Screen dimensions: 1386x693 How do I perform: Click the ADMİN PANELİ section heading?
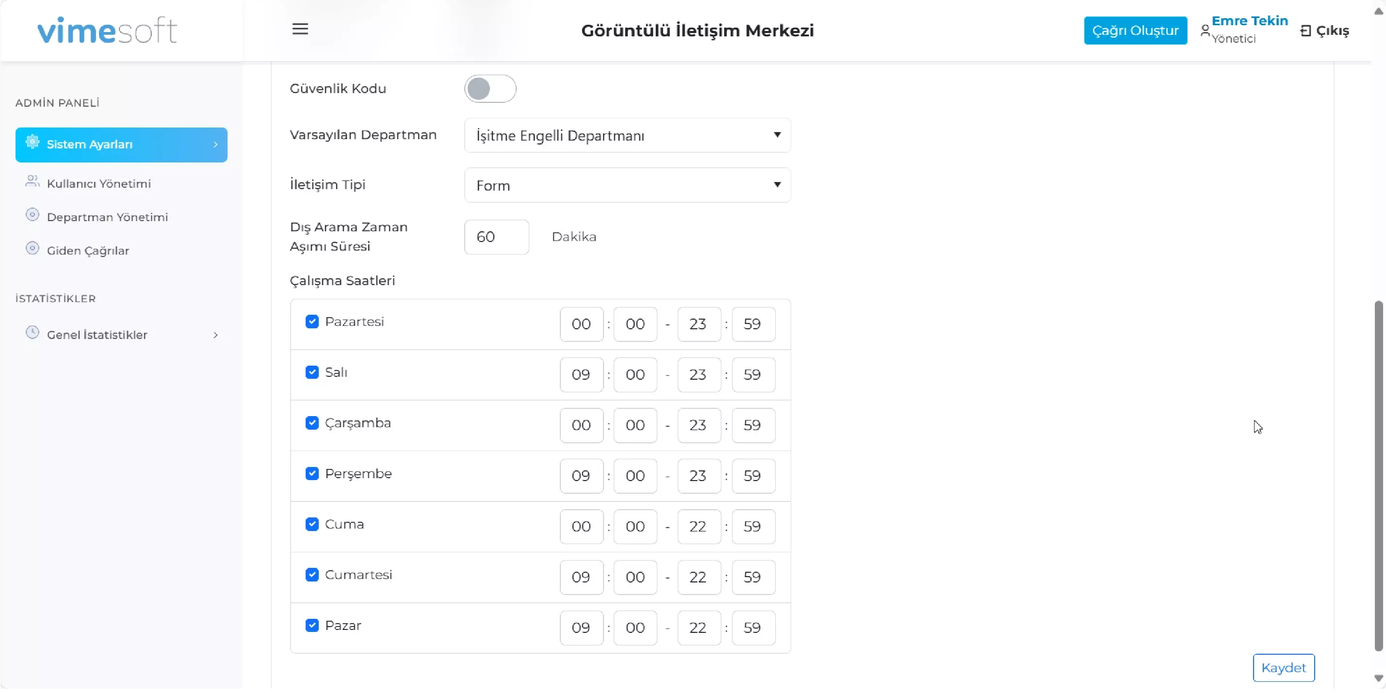coord(57,103)
